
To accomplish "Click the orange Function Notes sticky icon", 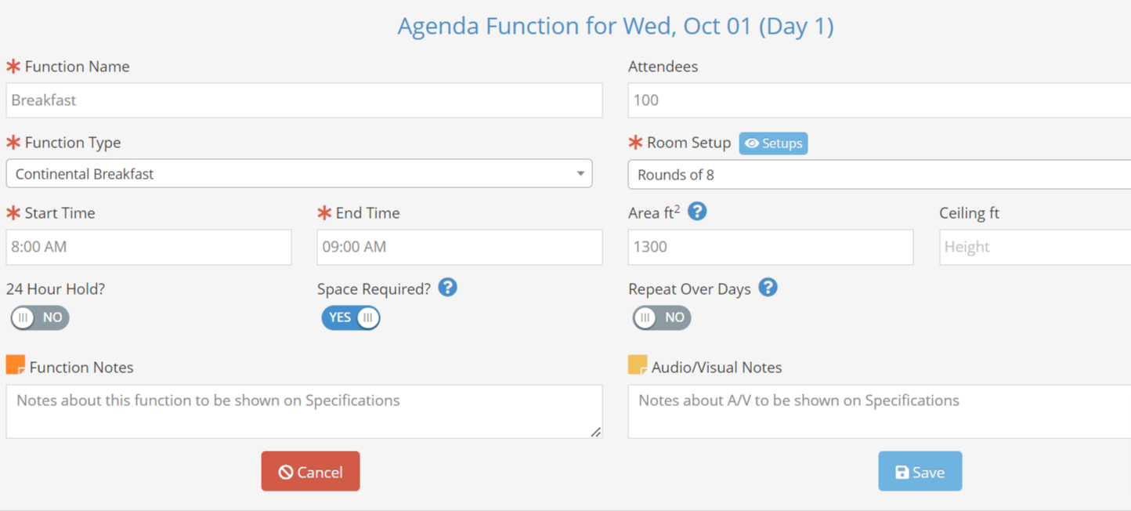I will tap(16, 364).
